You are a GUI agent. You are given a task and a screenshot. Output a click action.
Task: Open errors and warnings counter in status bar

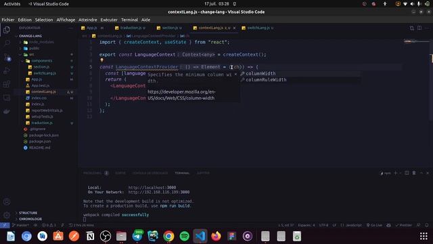pos(49,225)
